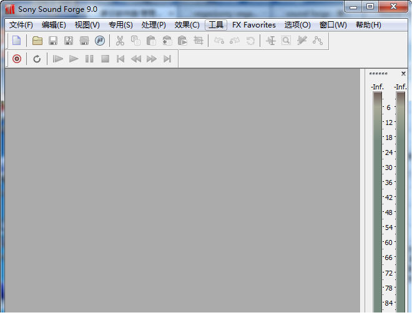This screenshot has width=412, height=325.
Task: Close the channel meters panel
Action: [403, 74]
